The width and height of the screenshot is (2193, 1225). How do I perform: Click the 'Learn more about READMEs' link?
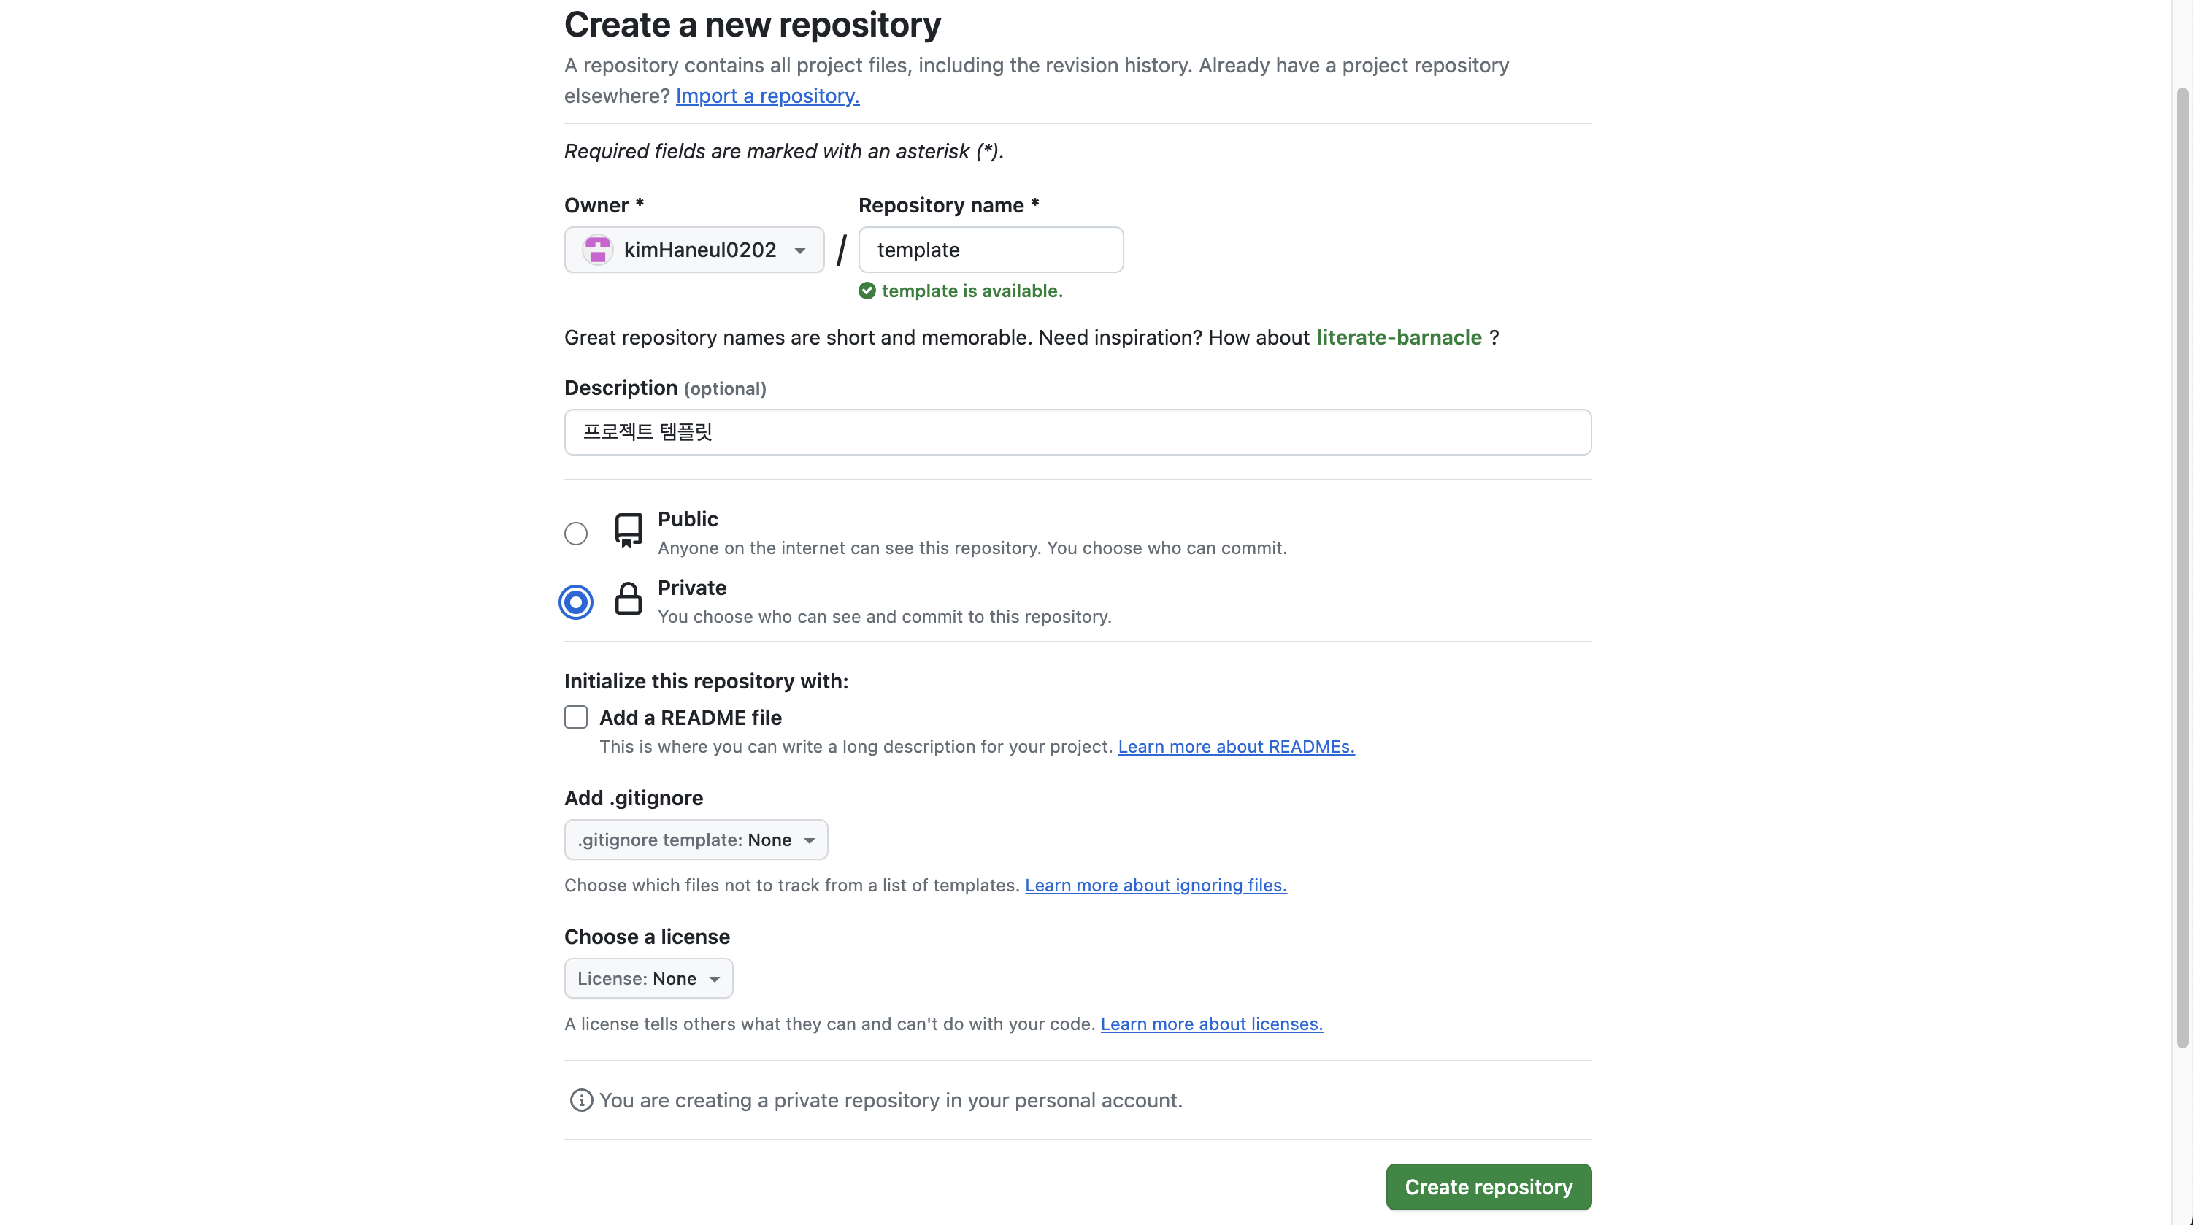(x=1235, y=747)
